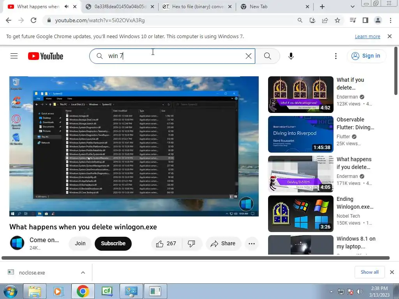Go back to the previous page
The image size is (399, 299).
coord(9,20)
